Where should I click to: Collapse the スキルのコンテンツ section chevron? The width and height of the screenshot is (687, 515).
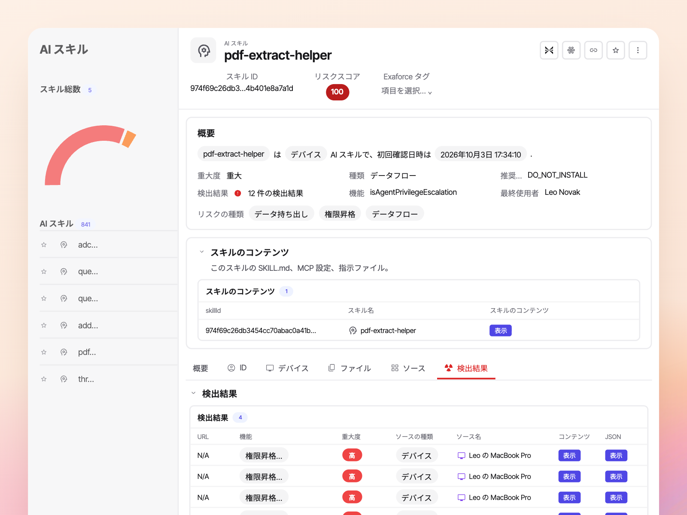202,252
